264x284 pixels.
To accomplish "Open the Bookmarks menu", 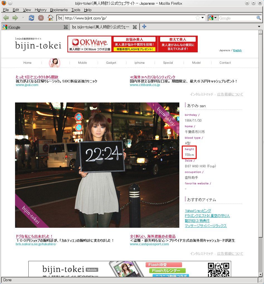I will click(x=59, y=10).
